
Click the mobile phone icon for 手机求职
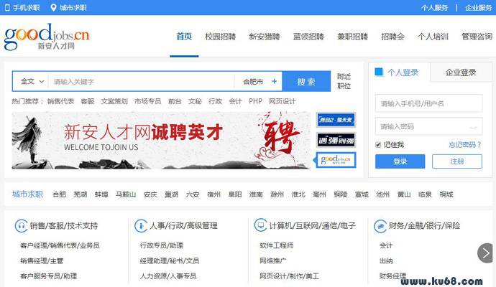point(6,8)
